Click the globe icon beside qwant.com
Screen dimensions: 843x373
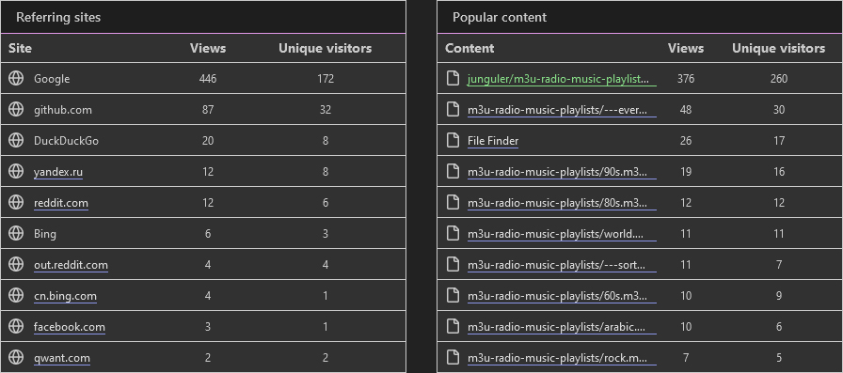16,357
